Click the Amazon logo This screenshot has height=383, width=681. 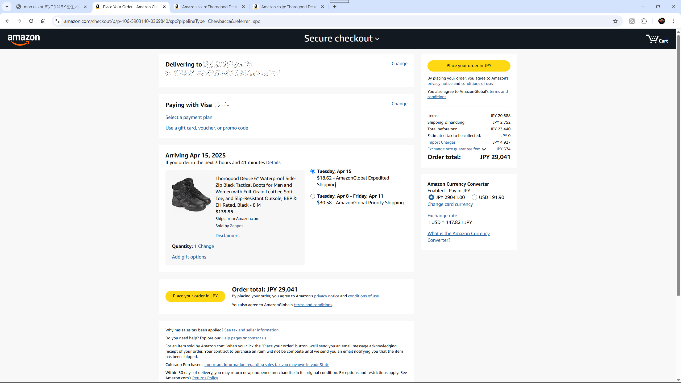[24, 39]
